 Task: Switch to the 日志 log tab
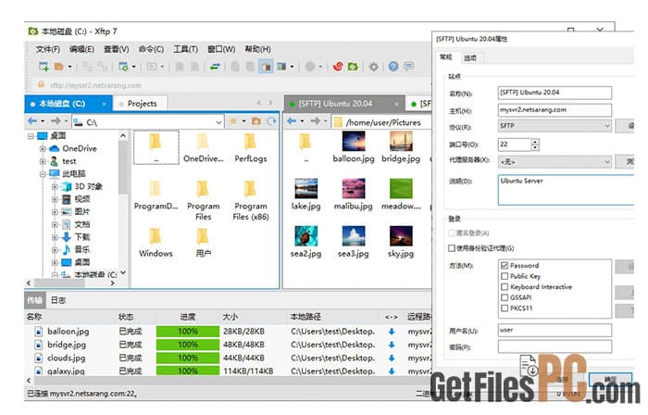point(58,300)
